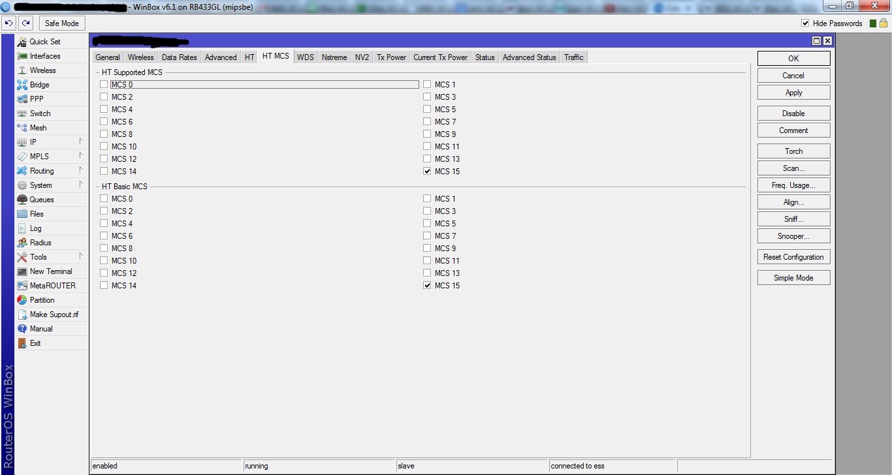The image size is (892, 475).
Task: Open Freq. Usage... tool
Action: tap(793, 185)
